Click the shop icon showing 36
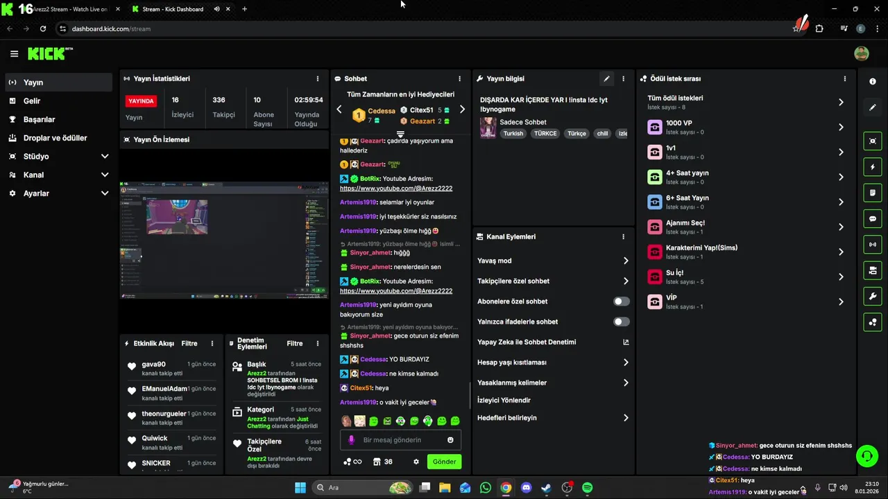This screenshot has height=499, width=888. (x=382, y=462)
